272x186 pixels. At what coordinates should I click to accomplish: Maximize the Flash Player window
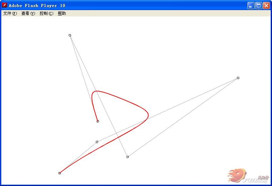tap(259, 5)
